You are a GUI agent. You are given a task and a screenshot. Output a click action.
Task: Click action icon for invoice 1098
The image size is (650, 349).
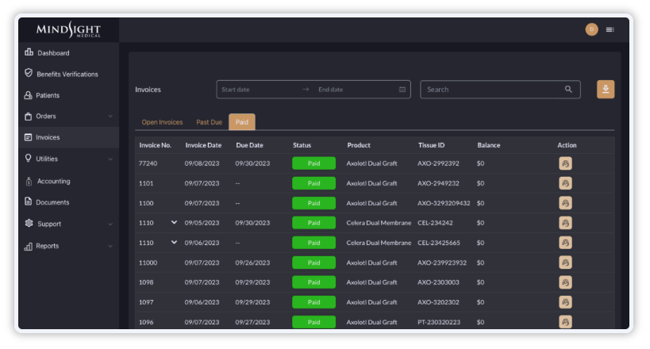(x=565, y=282)
